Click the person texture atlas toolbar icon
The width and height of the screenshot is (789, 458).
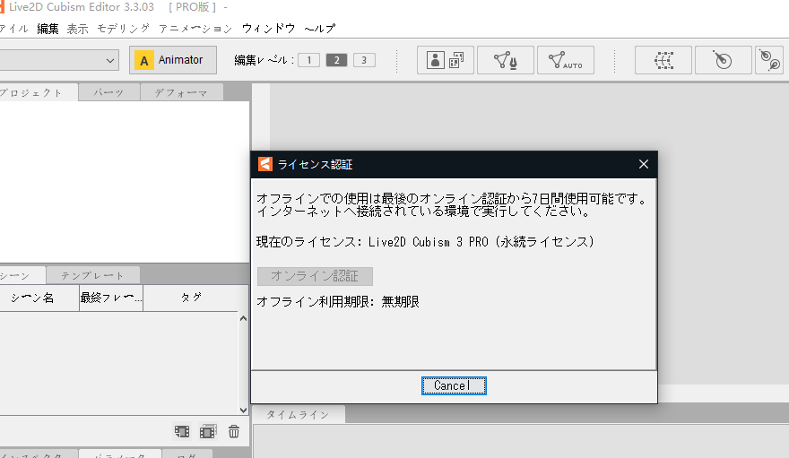click(x=446, y=60)
